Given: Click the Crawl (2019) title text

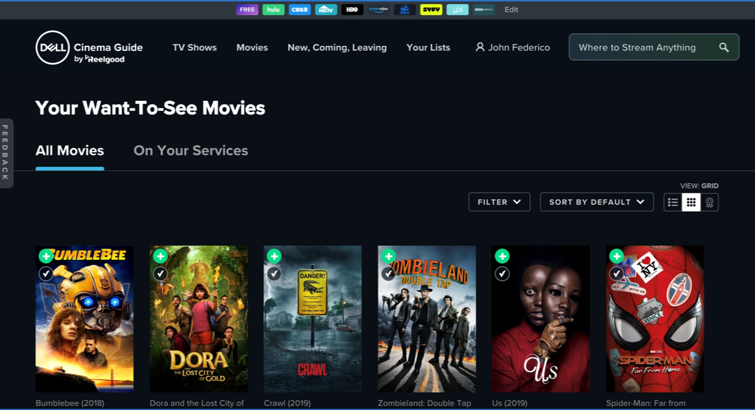Looking at the screenshot, I should [287, 403].
